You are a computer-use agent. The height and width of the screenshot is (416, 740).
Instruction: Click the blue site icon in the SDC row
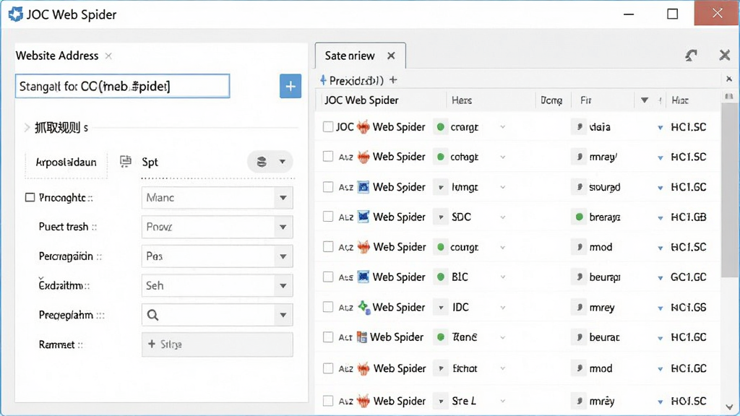point(363,217)
